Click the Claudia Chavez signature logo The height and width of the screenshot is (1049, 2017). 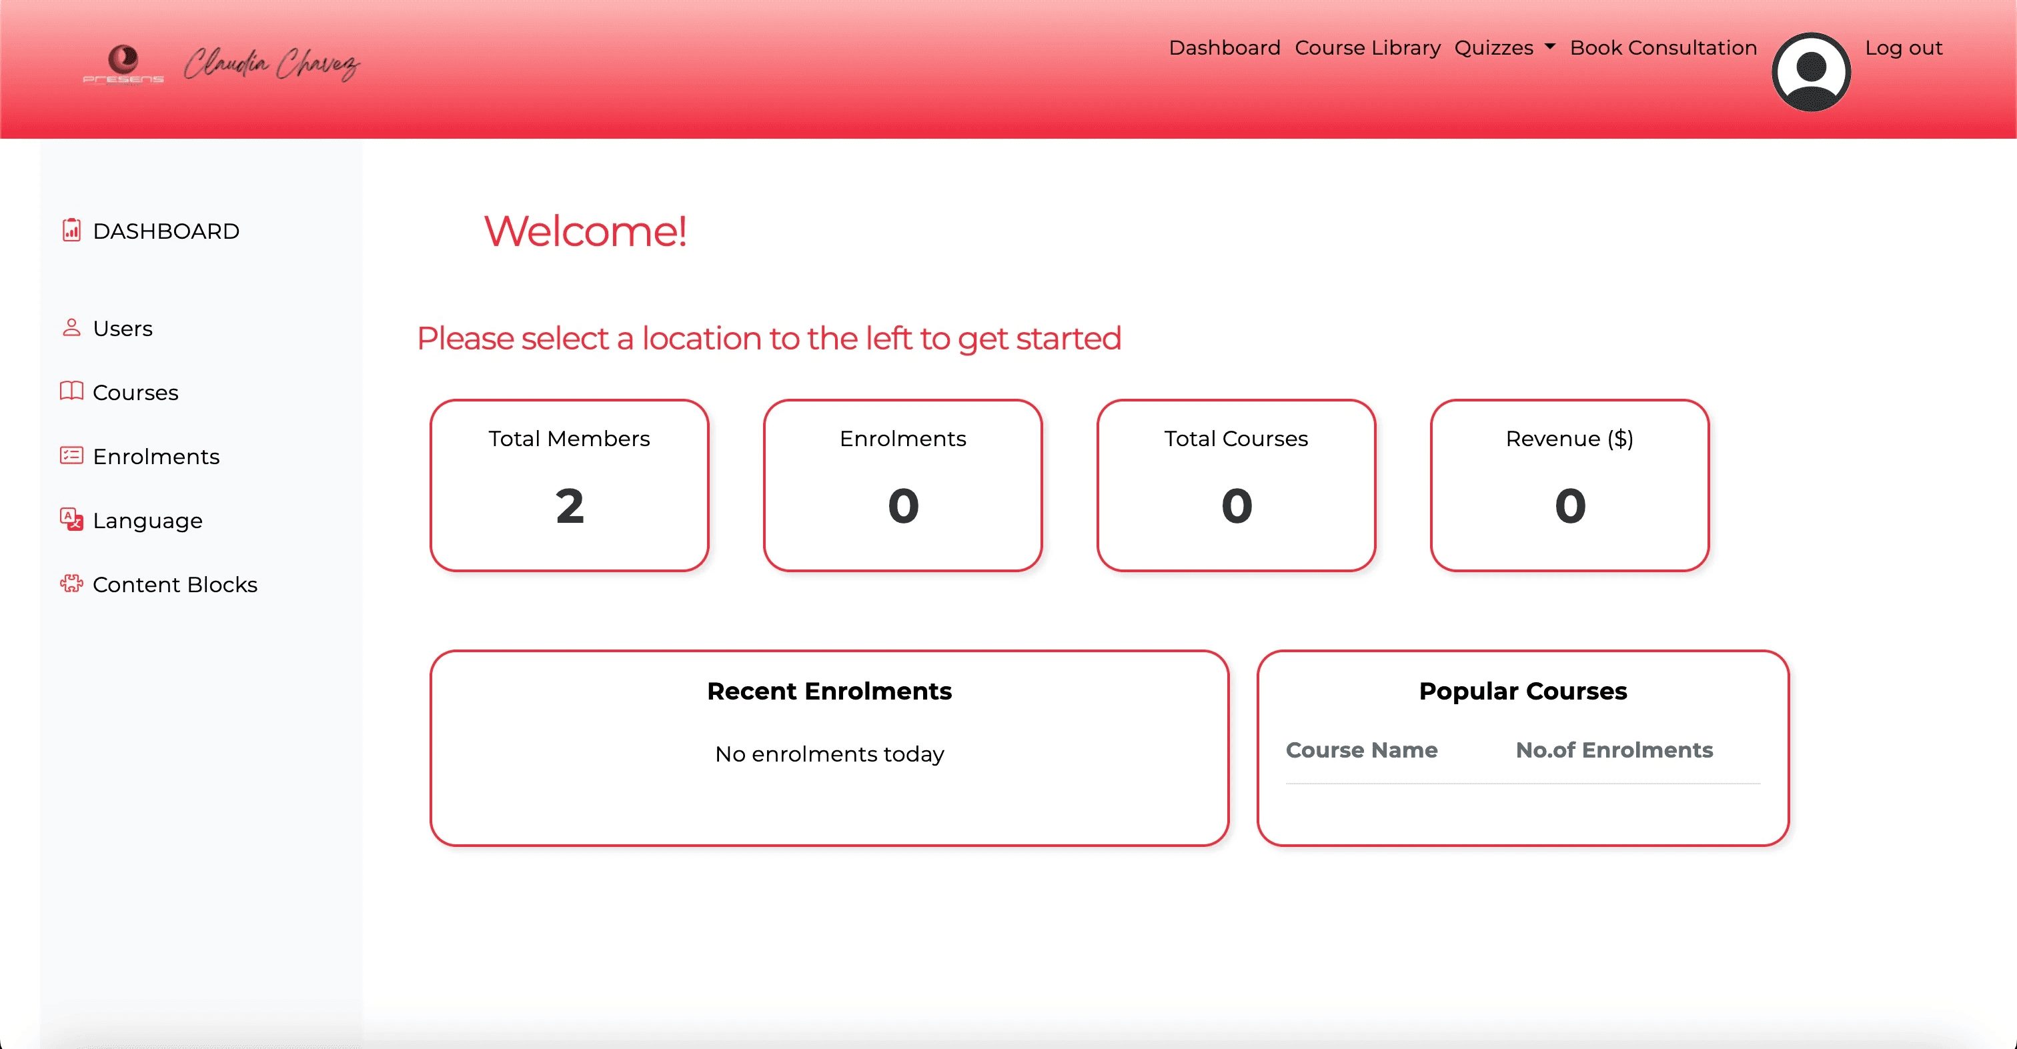[x=271, y=64]
